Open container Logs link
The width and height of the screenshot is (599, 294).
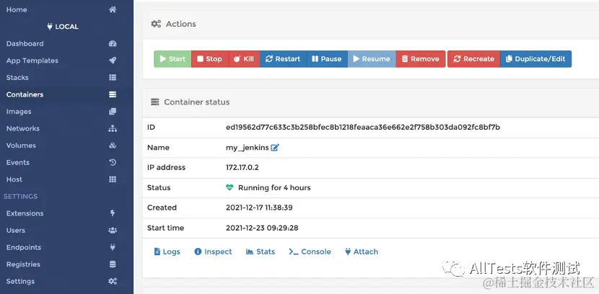click(167, 251)
